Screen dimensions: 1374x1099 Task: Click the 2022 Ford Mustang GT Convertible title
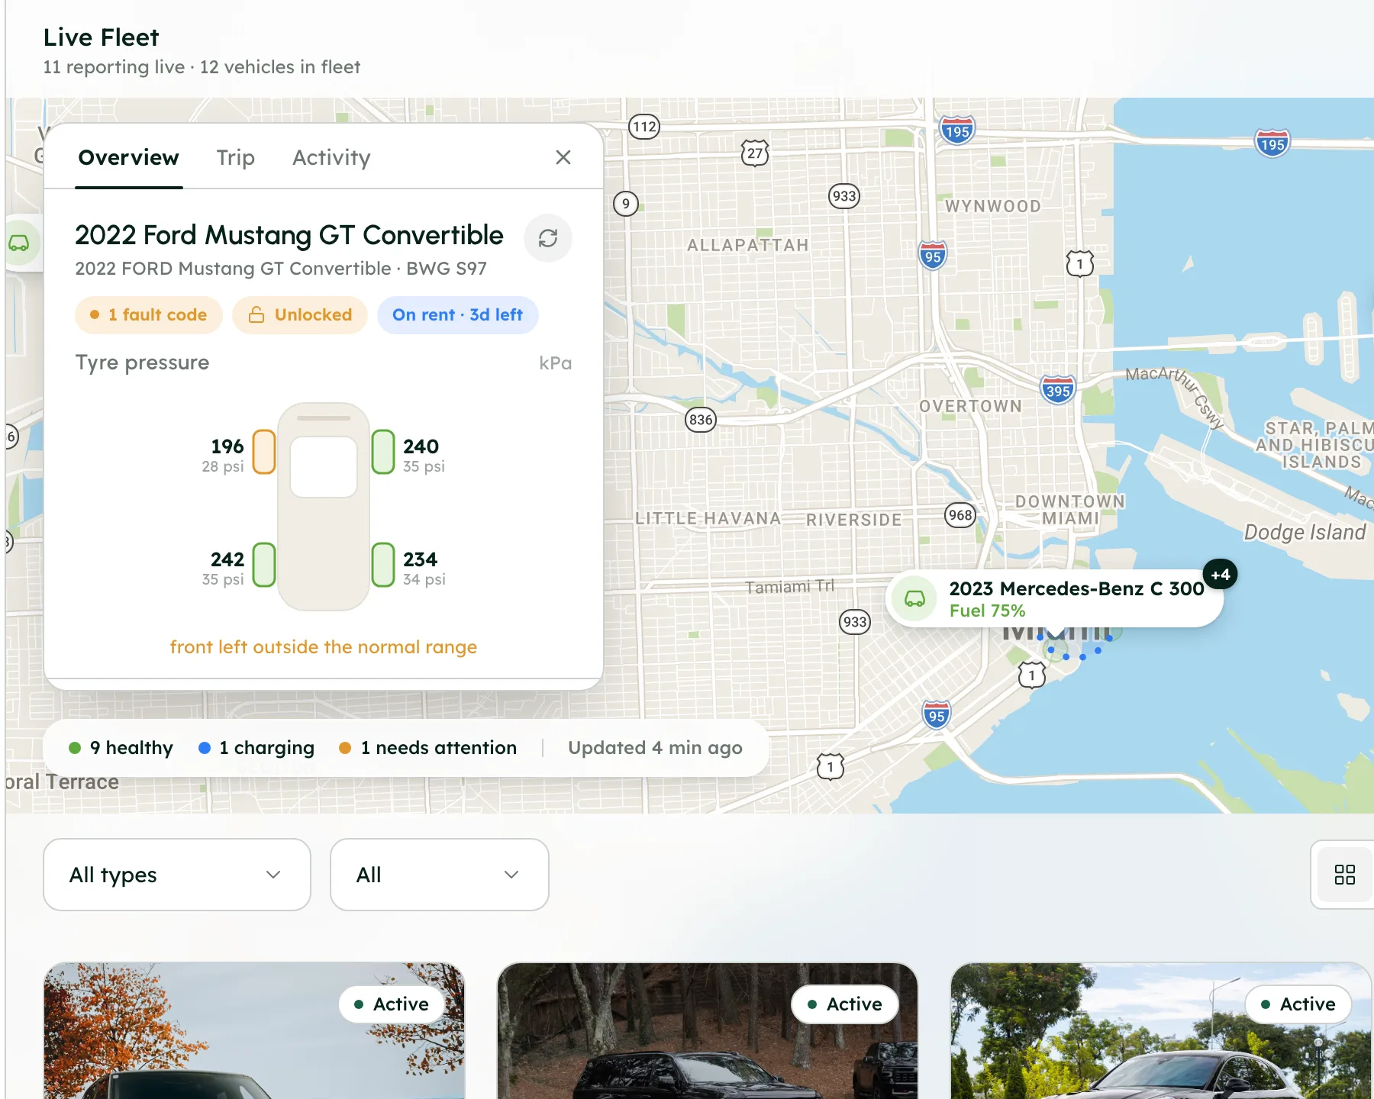[x=289, y=235]
